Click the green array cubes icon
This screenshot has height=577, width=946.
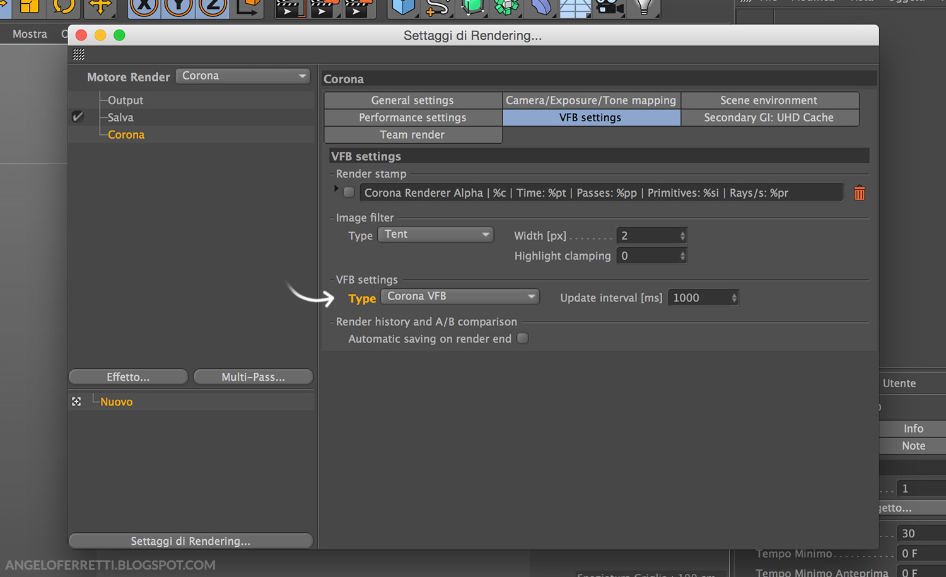tap(506, 6)
